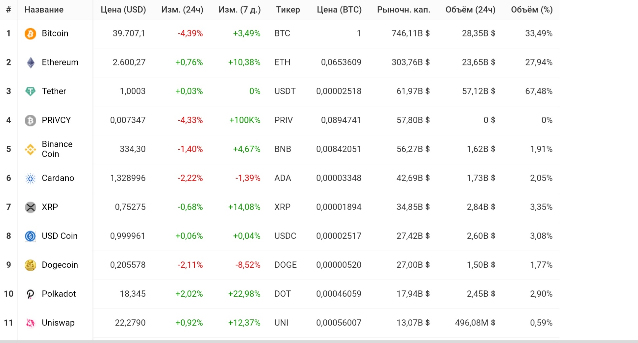The width and height of the screenshot is (638, 343).
Task: Click the Bitcoin logo icon
Action: click(30, 34)
